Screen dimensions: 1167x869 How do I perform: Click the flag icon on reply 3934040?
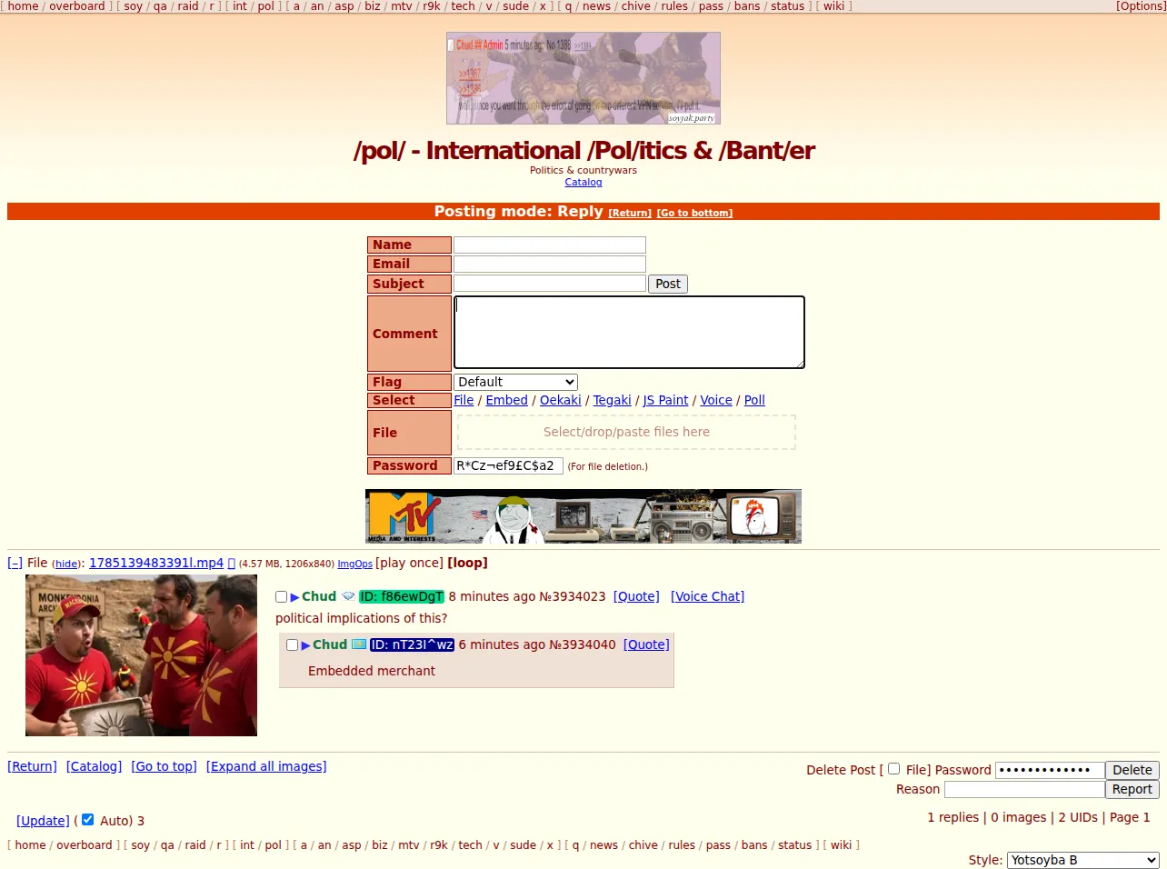click(359, 644)
